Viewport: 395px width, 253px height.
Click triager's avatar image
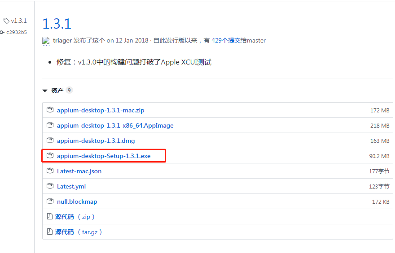pyautogui.click(x=46, y=41)
